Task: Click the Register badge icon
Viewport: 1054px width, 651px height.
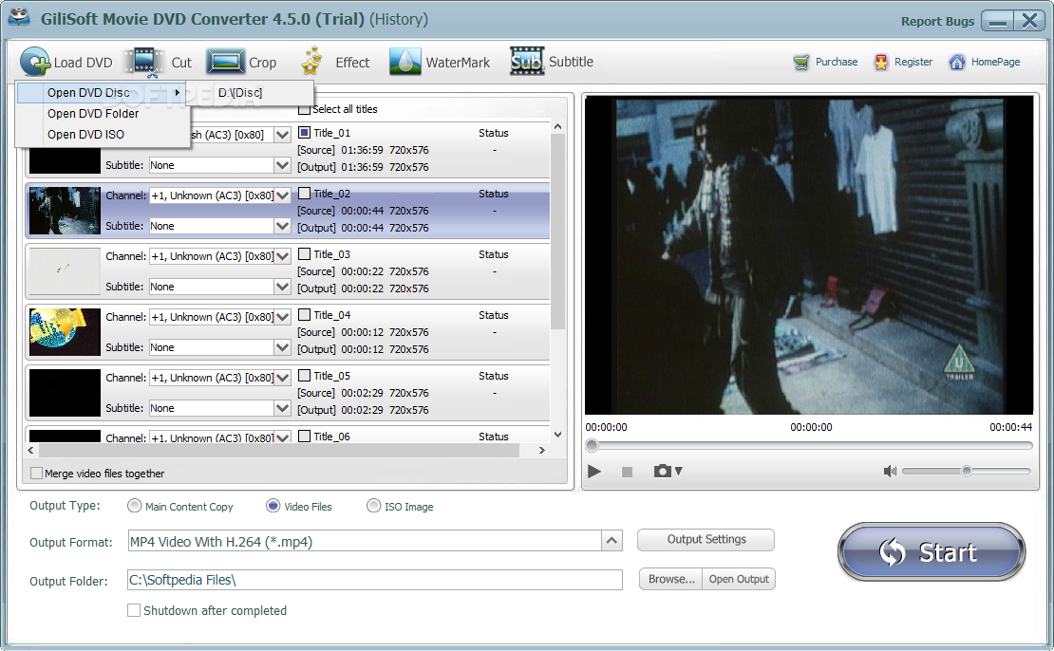Action: click(880, 63)
